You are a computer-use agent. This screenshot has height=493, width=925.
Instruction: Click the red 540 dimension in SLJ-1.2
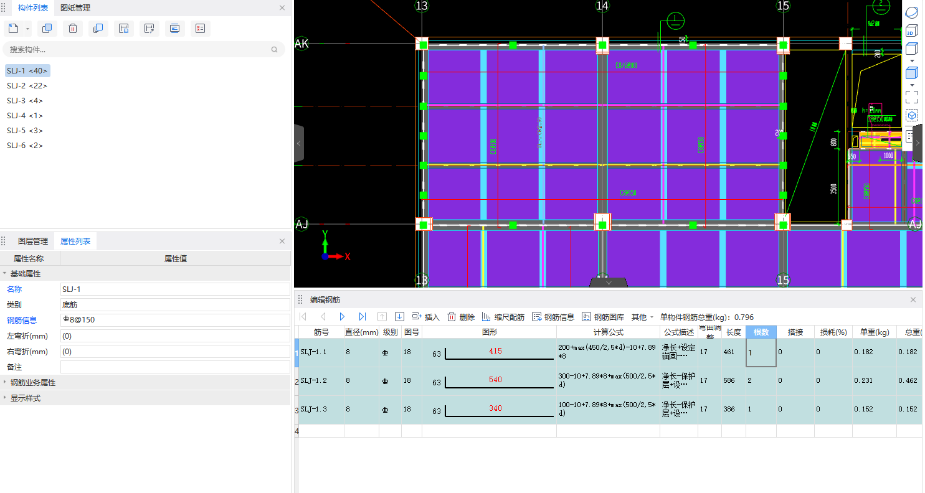point(495,380)
